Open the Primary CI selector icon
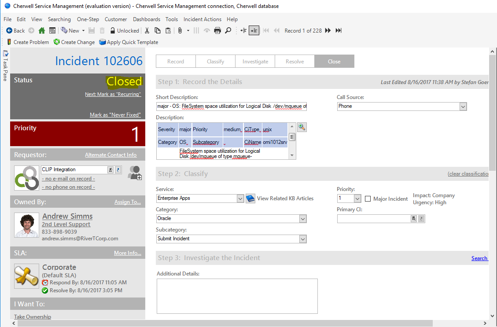Viewport: 497px width, 327px height. (414, 219)
